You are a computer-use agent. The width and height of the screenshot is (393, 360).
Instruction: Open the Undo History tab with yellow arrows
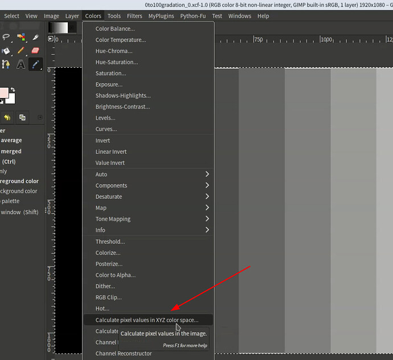(x=7, y=117)
